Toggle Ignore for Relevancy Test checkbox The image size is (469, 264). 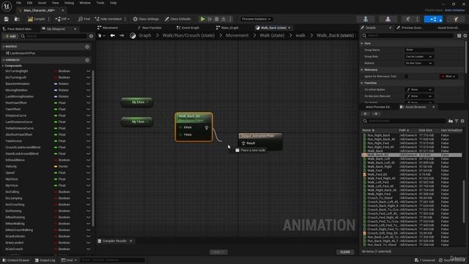(406, 76)
